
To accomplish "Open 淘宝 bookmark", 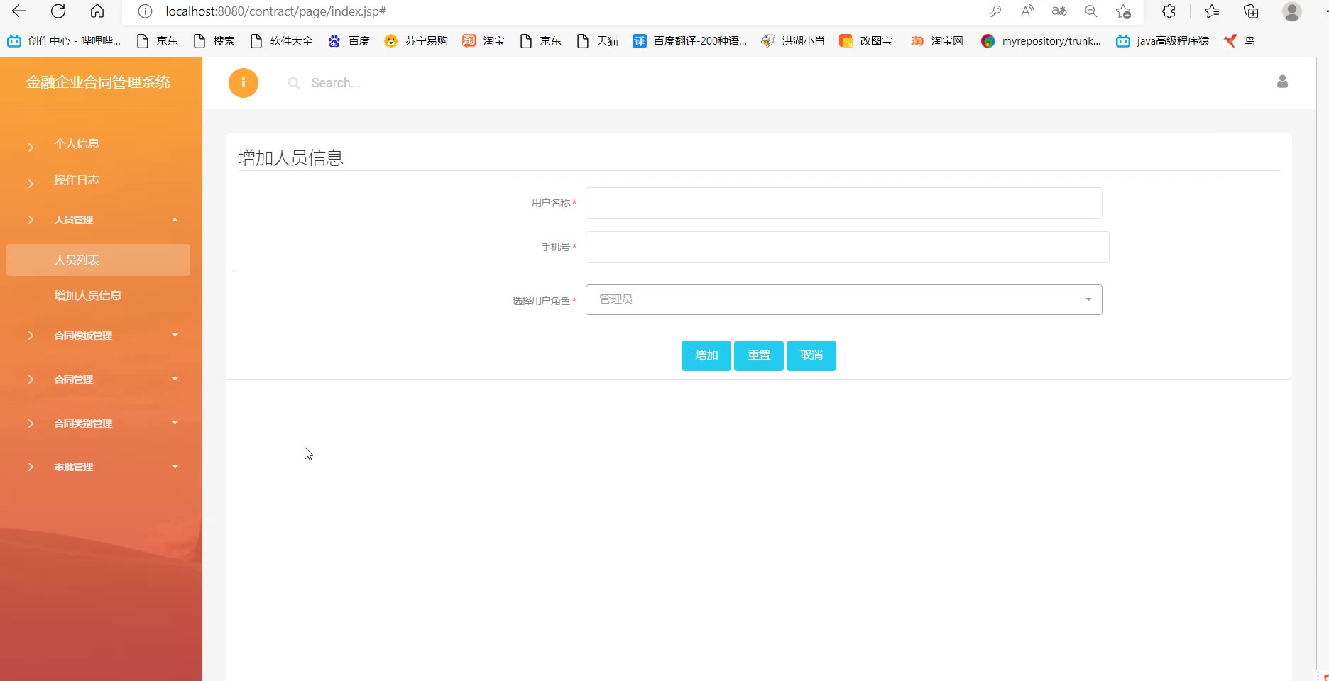I will [483, 41].
